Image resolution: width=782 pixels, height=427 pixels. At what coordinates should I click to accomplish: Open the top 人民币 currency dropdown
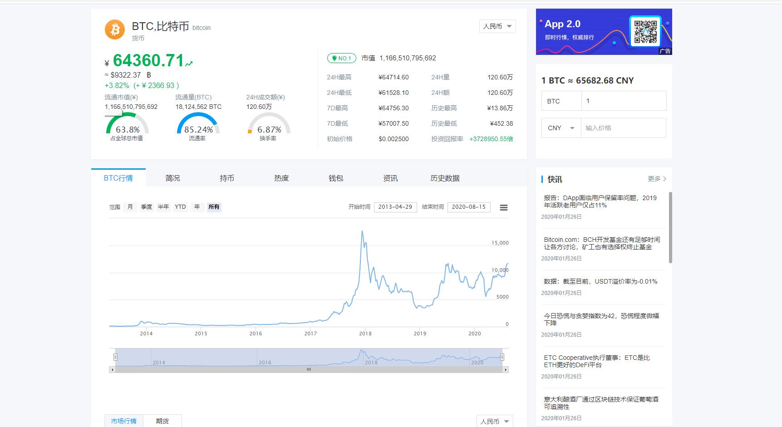point(497,26)
